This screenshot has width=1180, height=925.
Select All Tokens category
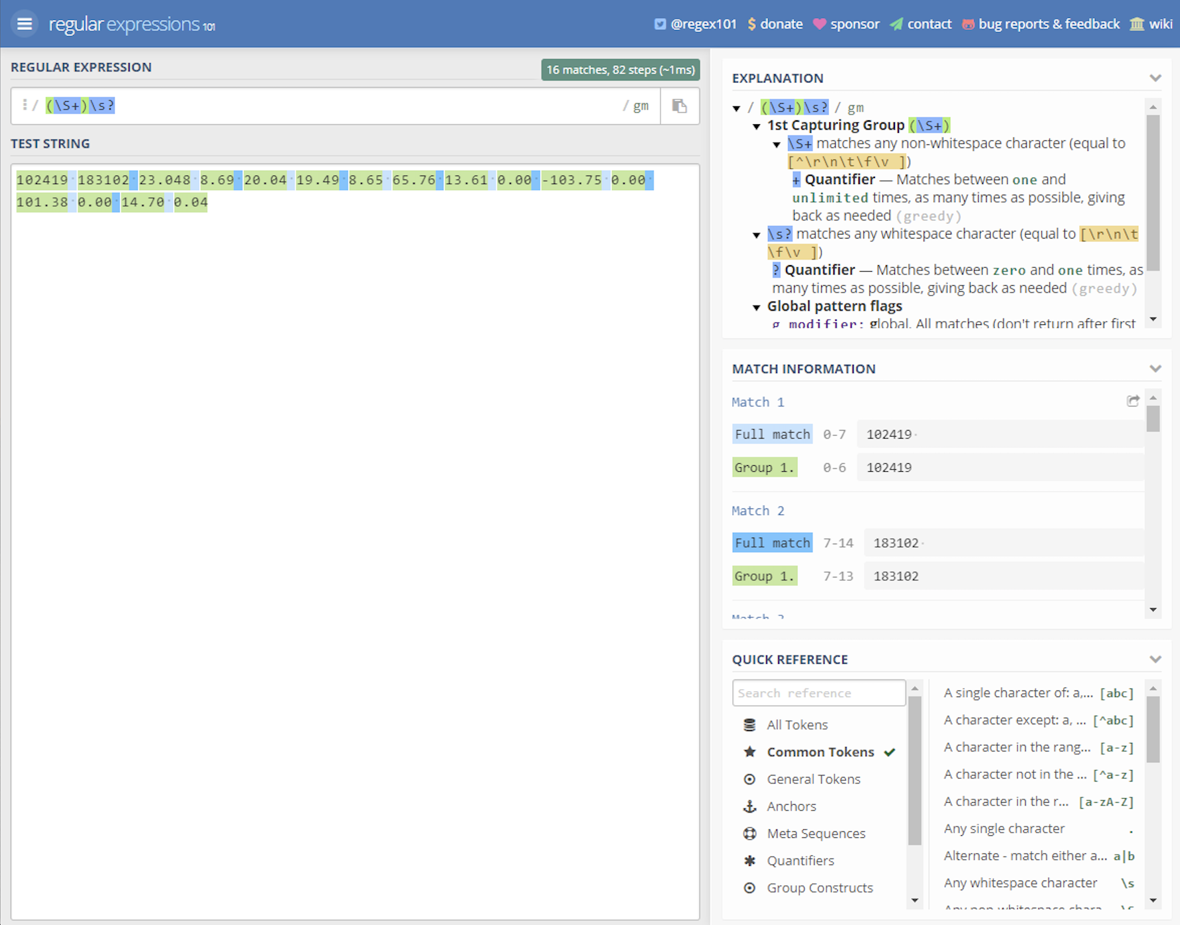(x=797, y=725)
